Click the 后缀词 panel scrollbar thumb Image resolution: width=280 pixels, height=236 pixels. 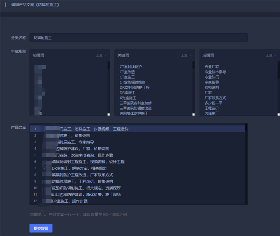pos(279,70)
